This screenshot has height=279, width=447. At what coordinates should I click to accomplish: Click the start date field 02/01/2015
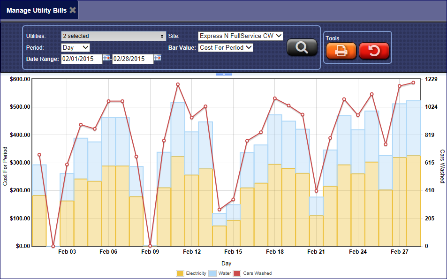[x=82, y=59]
